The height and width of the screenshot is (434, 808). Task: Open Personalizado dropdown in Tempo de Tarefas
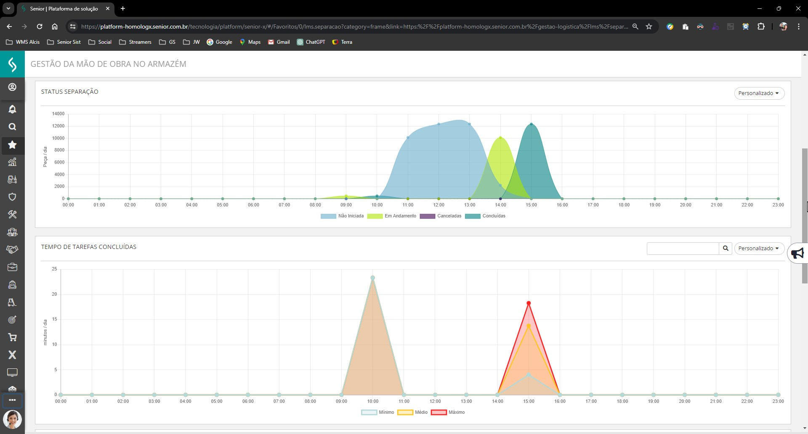tap(759, 249)
